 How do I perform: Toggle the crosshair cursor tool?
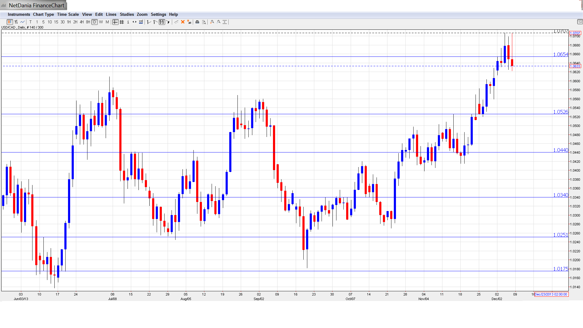pyautogui.click(x=115, y=22)
